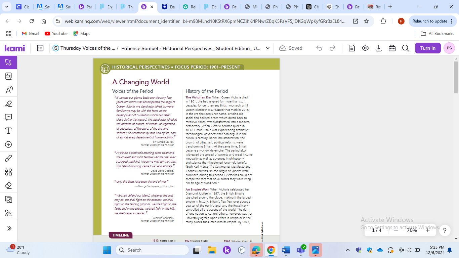Click the 1 / 4 page indicator
This screenshot has height=258, width=459.
[x=377, y=230]
